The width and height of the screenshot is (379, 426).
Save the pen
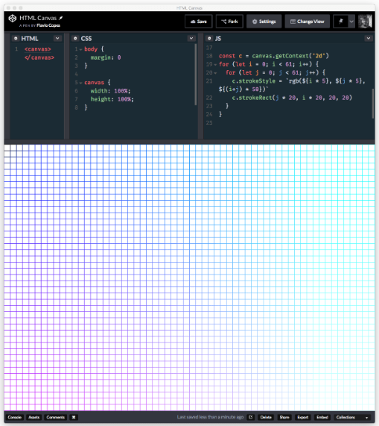click(199, 21)
